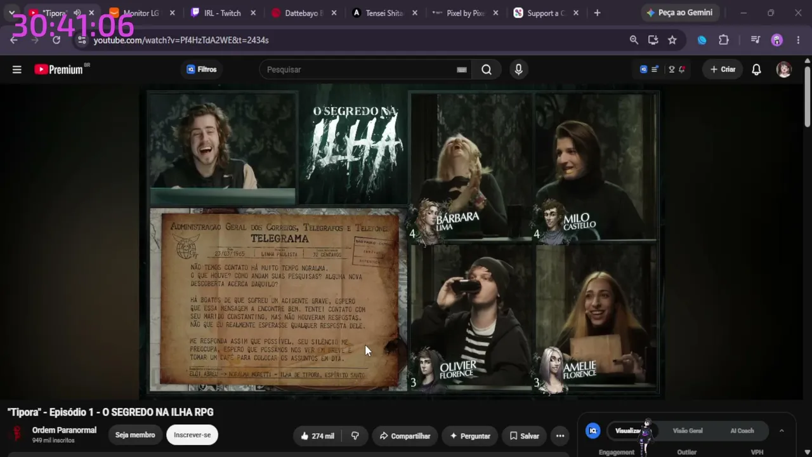Open YouTube notifications bell
812x457 pixels.
click(756, 70)
